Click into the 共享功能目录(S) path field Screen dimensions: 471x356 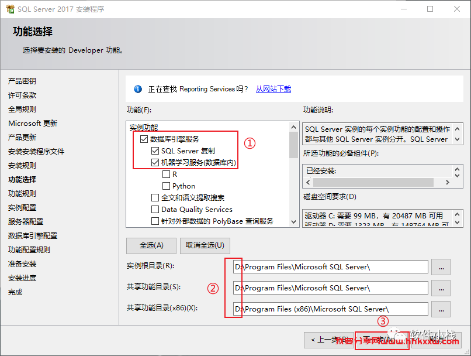click(330, 288)
